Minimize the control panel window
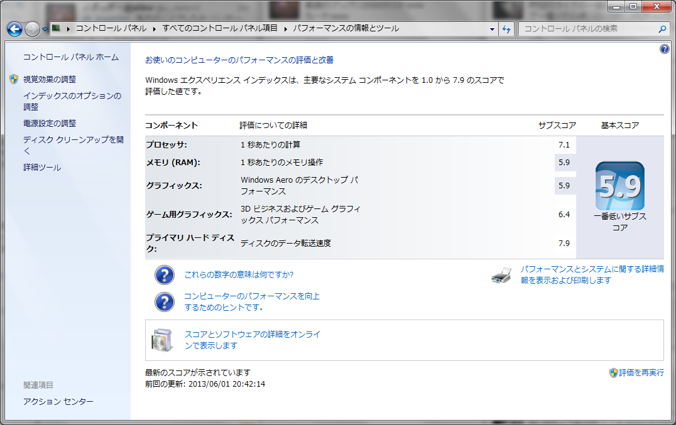The height and width of the screenshot is (425, 676). coord(616,6)
